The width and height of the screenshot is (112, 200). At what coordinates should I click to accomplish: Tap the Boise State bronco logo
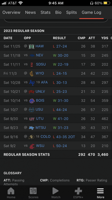pyautogui.click(x=32, y=101)
